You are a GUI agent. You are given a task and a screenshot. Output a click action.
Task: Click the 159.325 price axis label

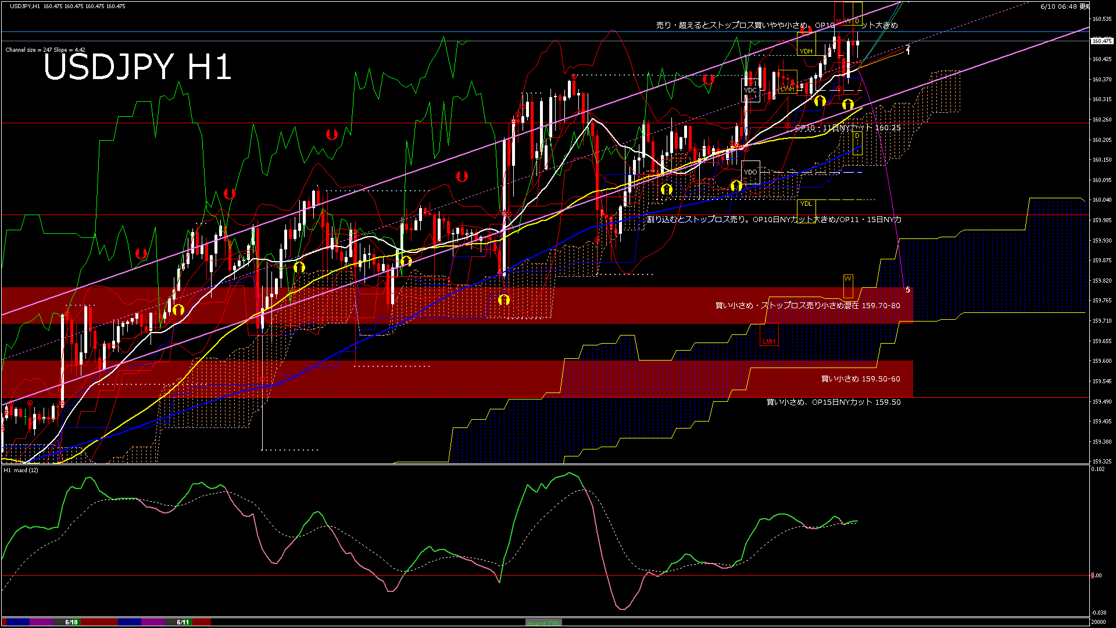coord(1102,462)
